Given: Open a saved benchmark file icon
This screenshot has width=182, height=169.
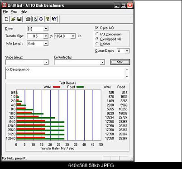Looking at the screenshot, I should [13, 19].
